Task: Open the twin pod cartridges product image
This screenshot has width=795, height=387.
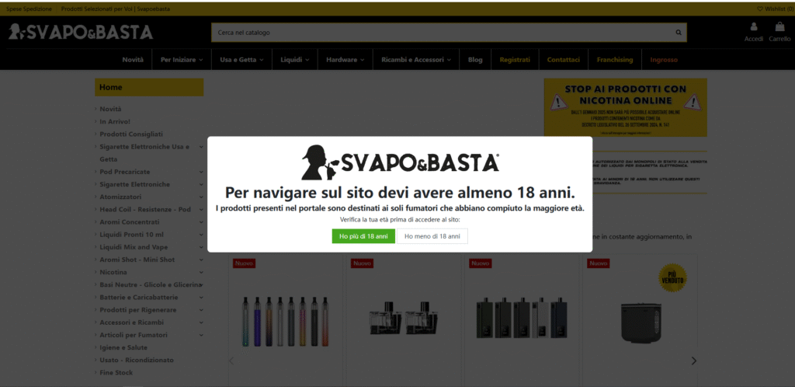Action: 404,320
